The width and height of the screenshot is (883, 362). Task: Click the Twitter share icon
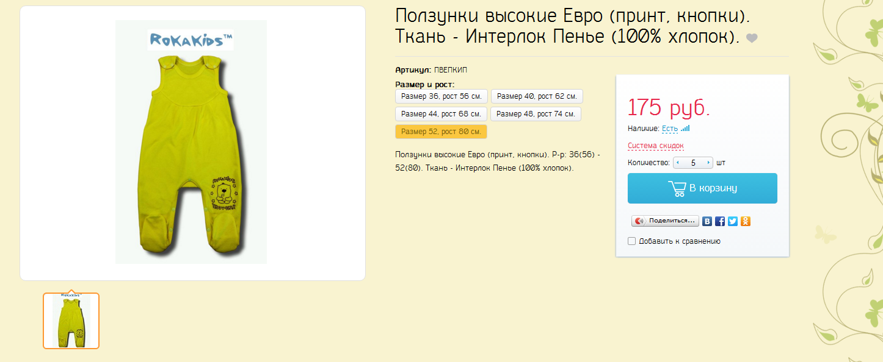[733, 221]
